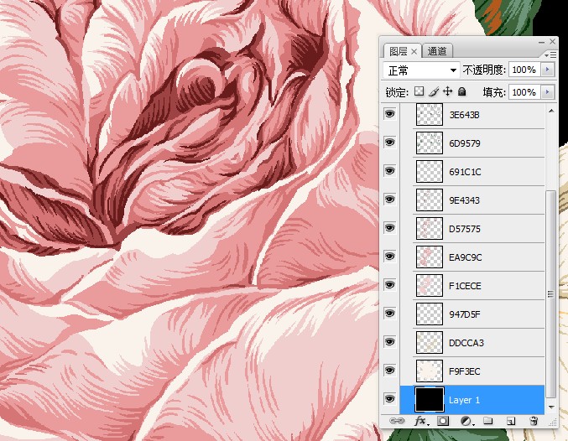This screenshot has height=441, width=568.
Task: Create a new layer
Action: pos(511,421)
